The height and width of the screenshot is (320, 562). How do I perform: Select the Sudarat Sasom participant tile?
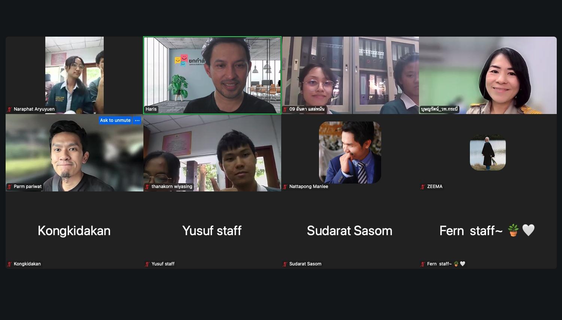pyautogui.click(x=350, y=230)
